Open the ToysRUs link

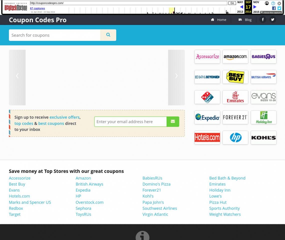[83, 214]
